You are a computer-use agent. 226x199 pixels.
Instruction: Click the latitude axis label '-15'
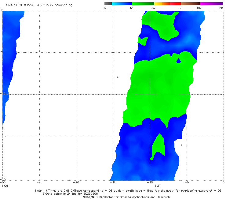pos(3,136)
